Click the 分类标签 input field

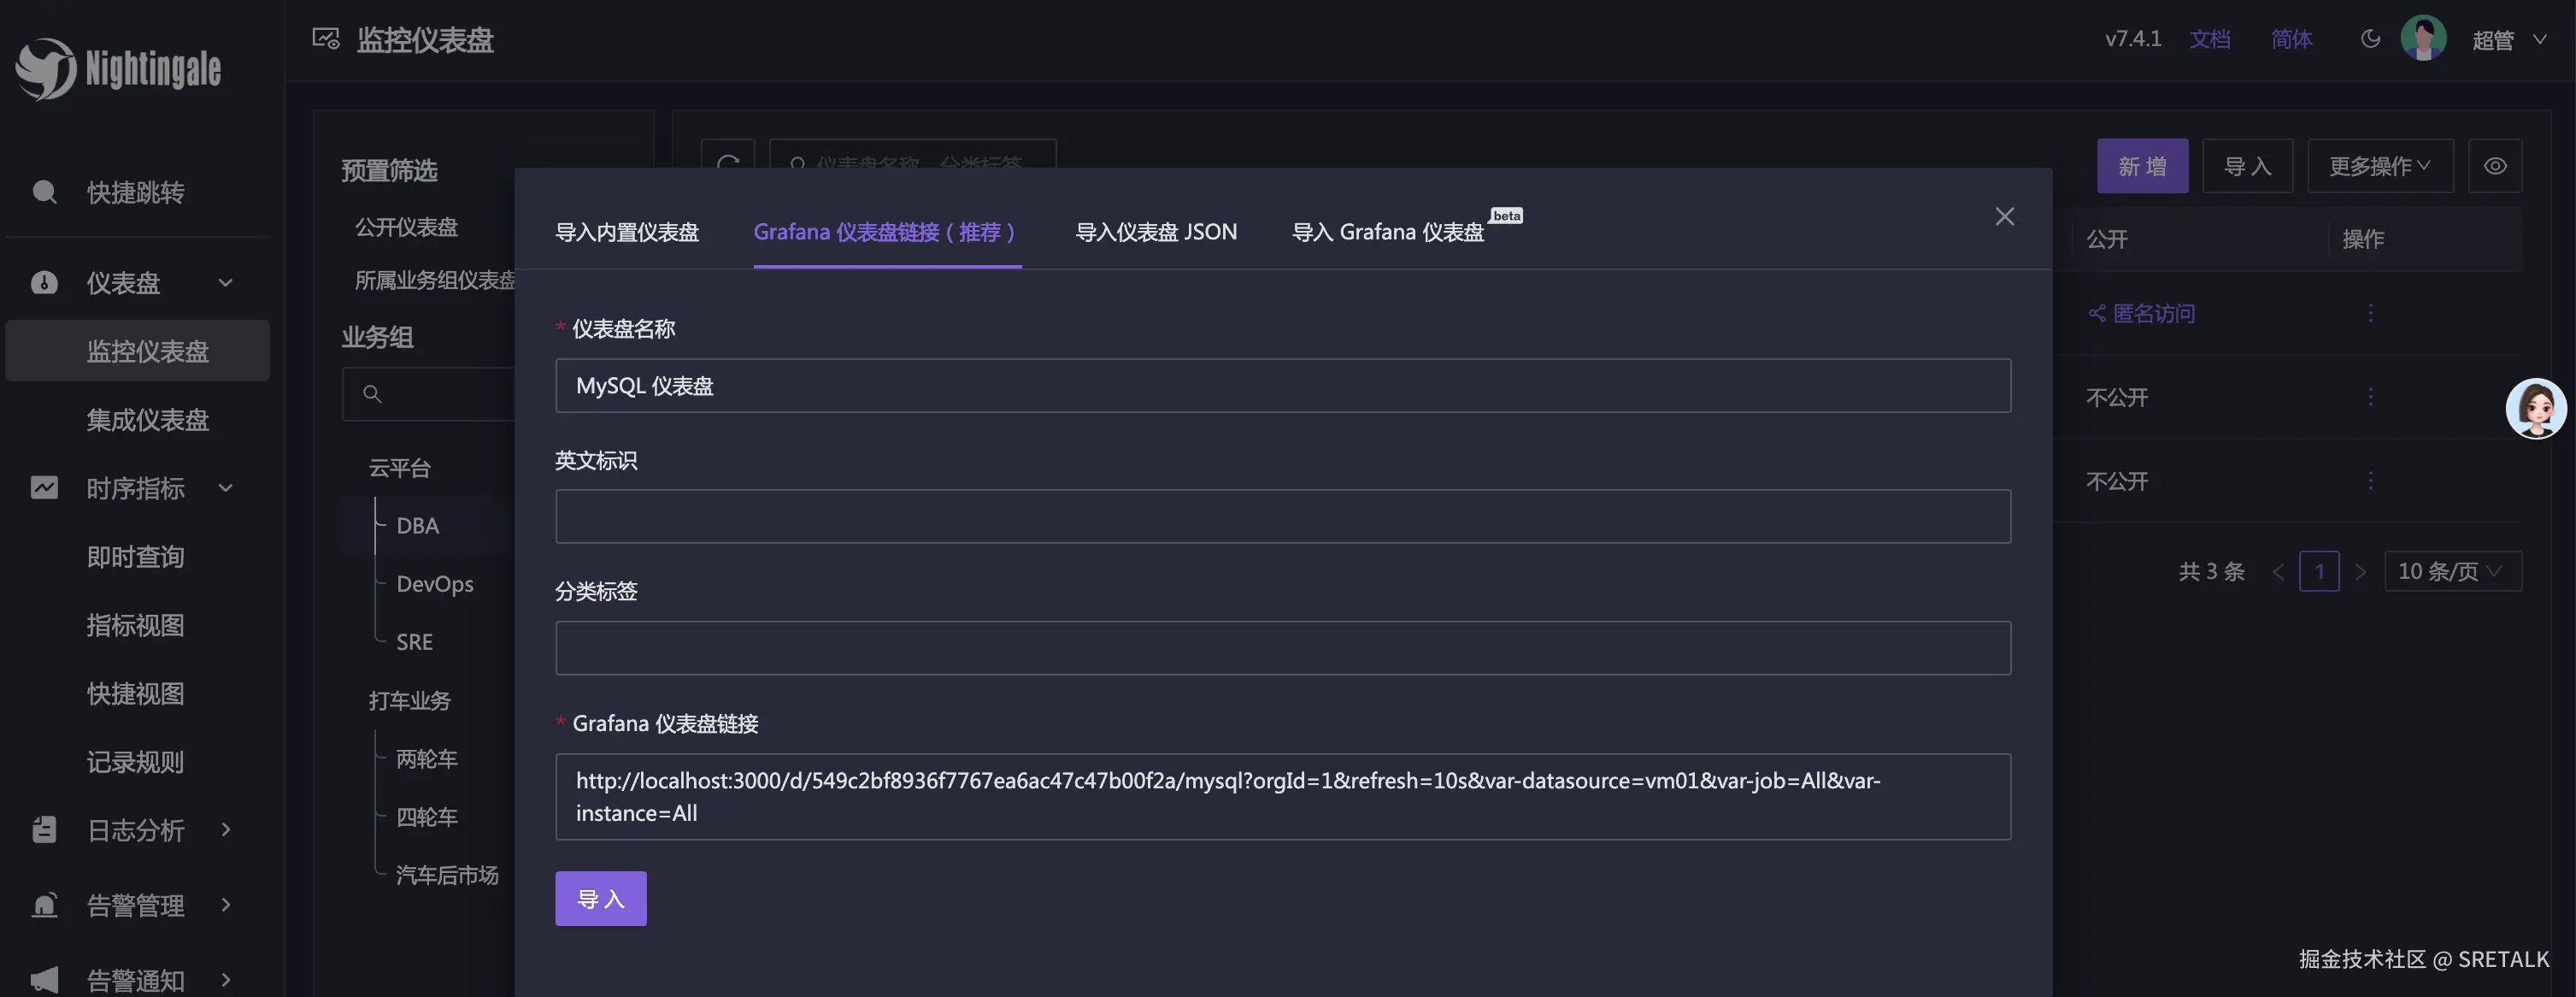(x=1283, y=648)
